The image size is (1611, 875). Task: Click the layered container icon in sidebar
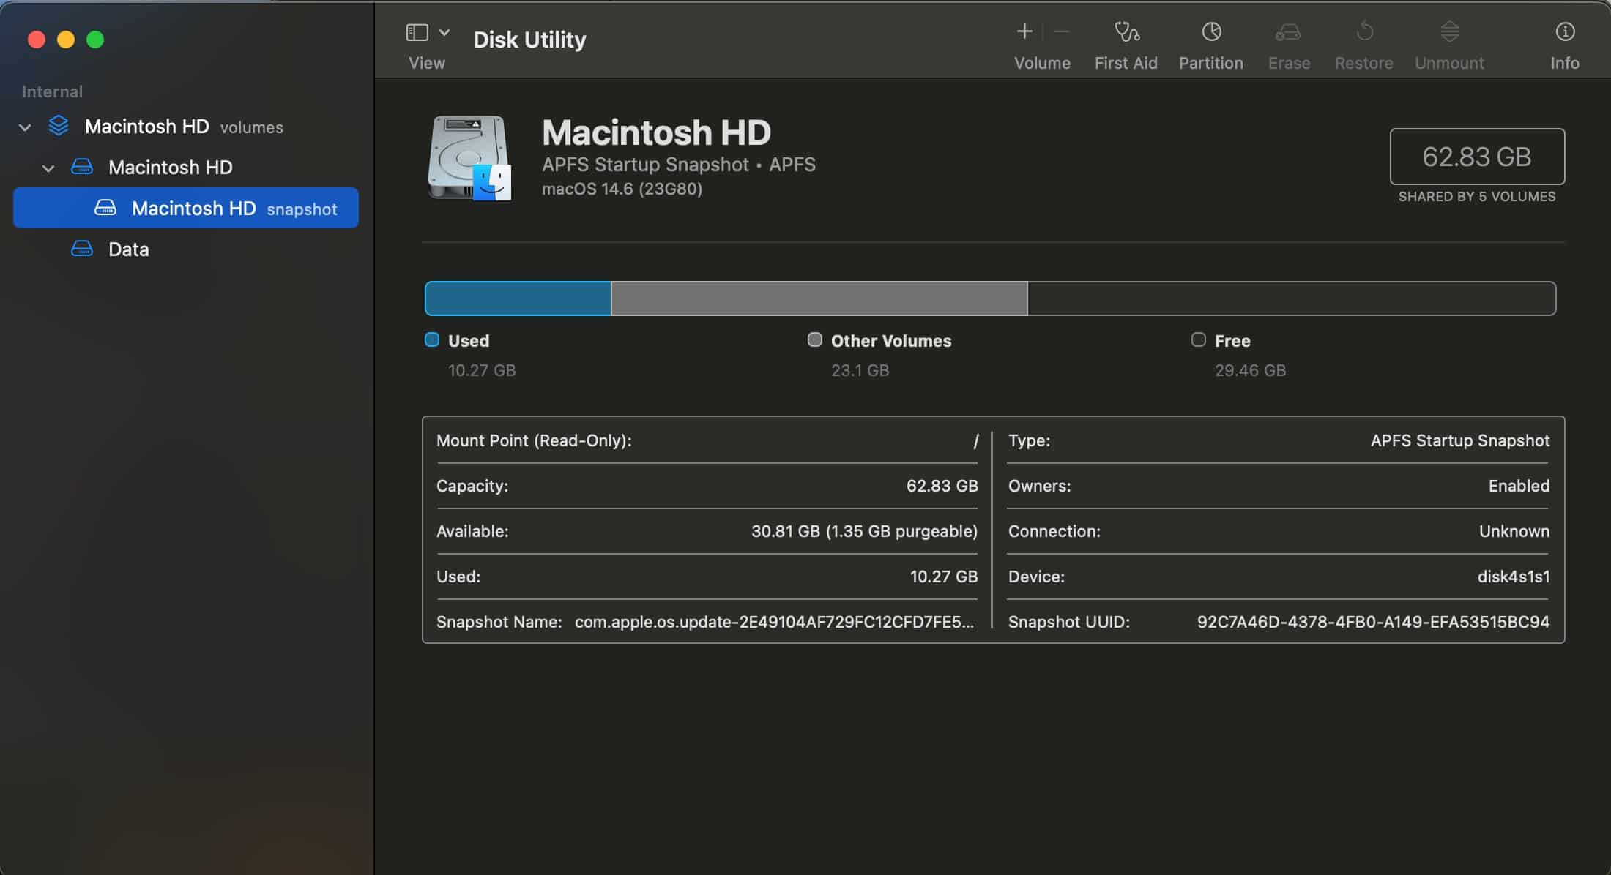[59, 126]
